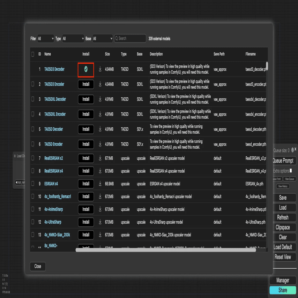Sort by the Name column header
Viewport: 298px width, 298px height.
tap(48, 54)
